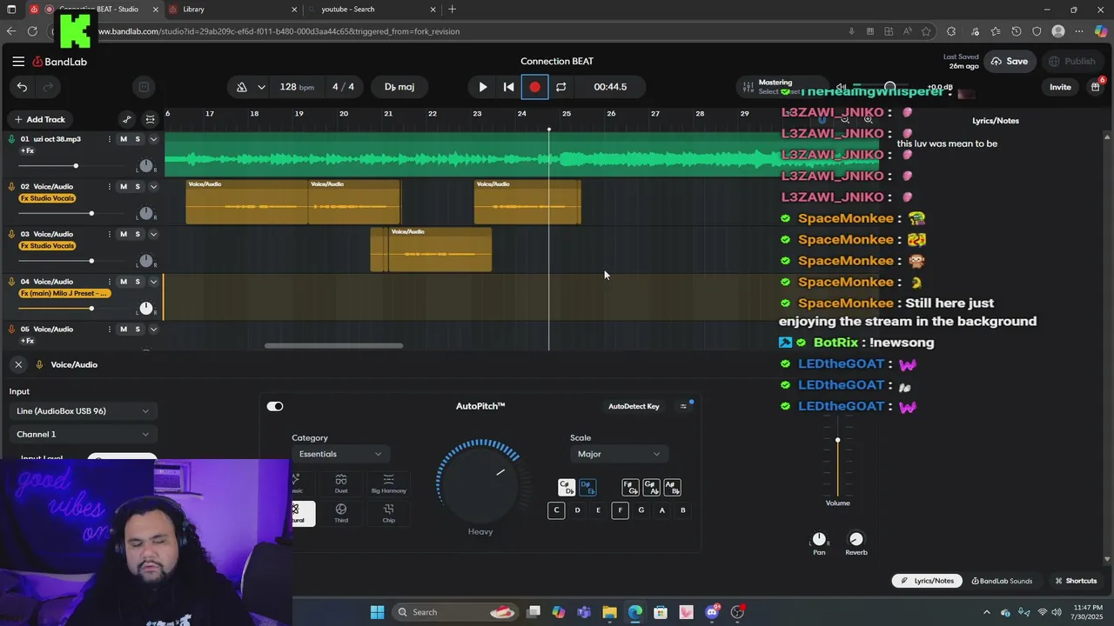Click the master volume slider knob
The height and width of the screenshot is (626, 1114).
coord(889,87)
